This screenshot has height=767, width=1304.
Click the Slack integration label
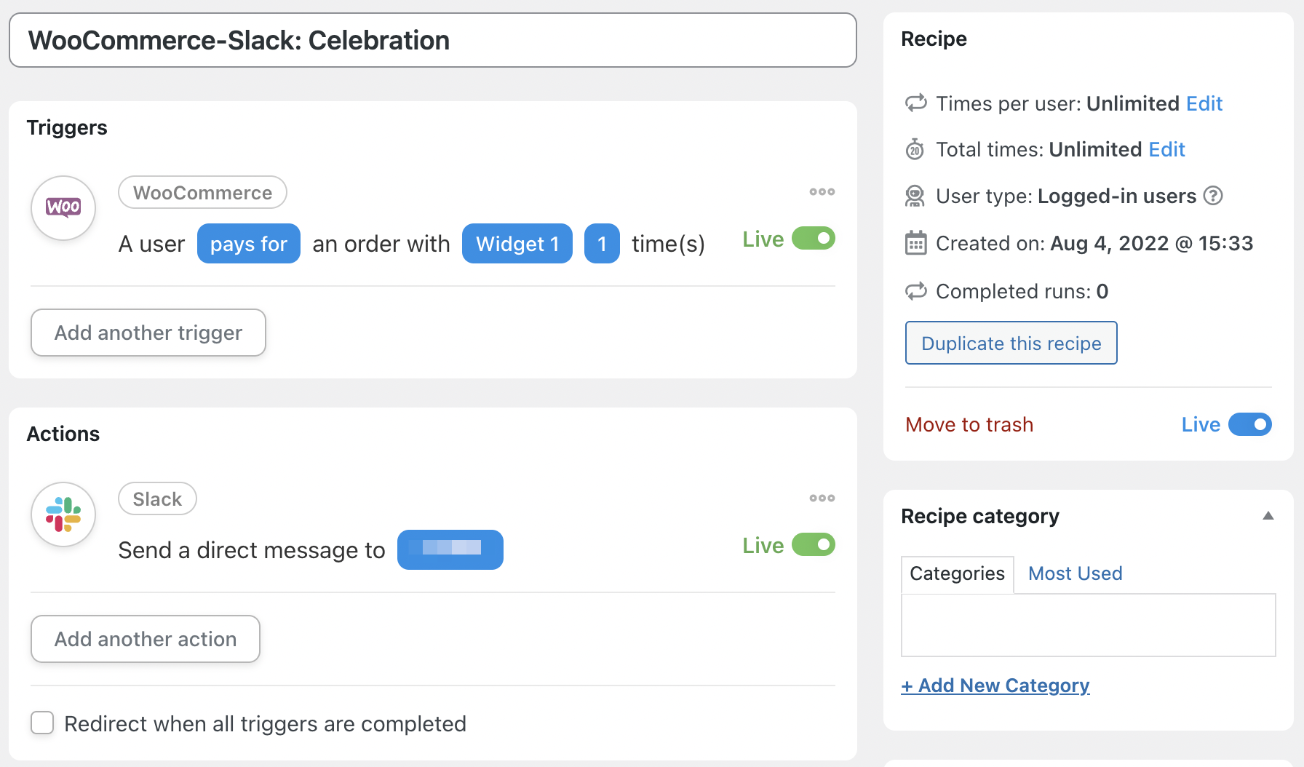tap(157, 498)
